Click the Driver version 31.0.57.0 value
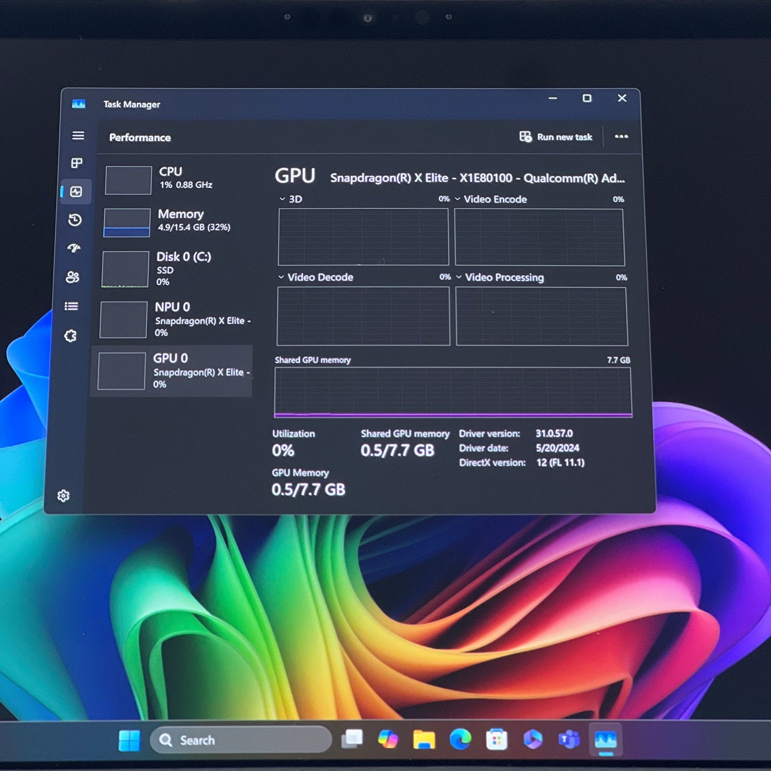This screenshot has width=771, height=771. 554,434
